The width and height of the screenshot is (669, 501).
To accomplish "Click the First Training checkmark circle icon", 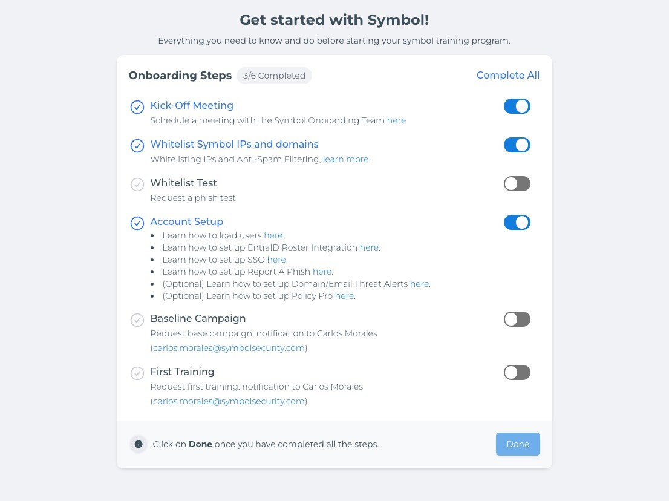I will pyautogui.click(x=137, y=373).
